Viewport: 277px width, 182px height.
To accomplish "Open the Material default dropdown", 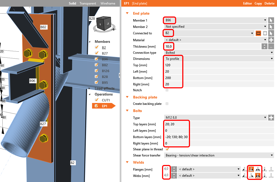I will pos(215,40).
